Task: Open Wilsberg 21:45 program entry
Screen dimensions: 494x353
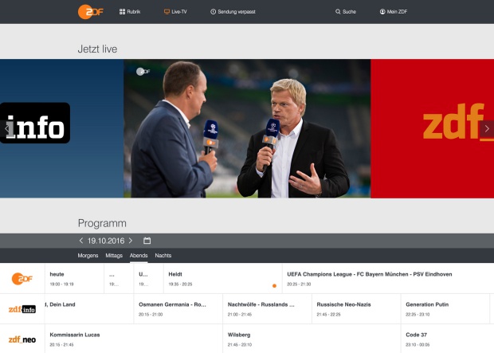Action: coord(312,339)
